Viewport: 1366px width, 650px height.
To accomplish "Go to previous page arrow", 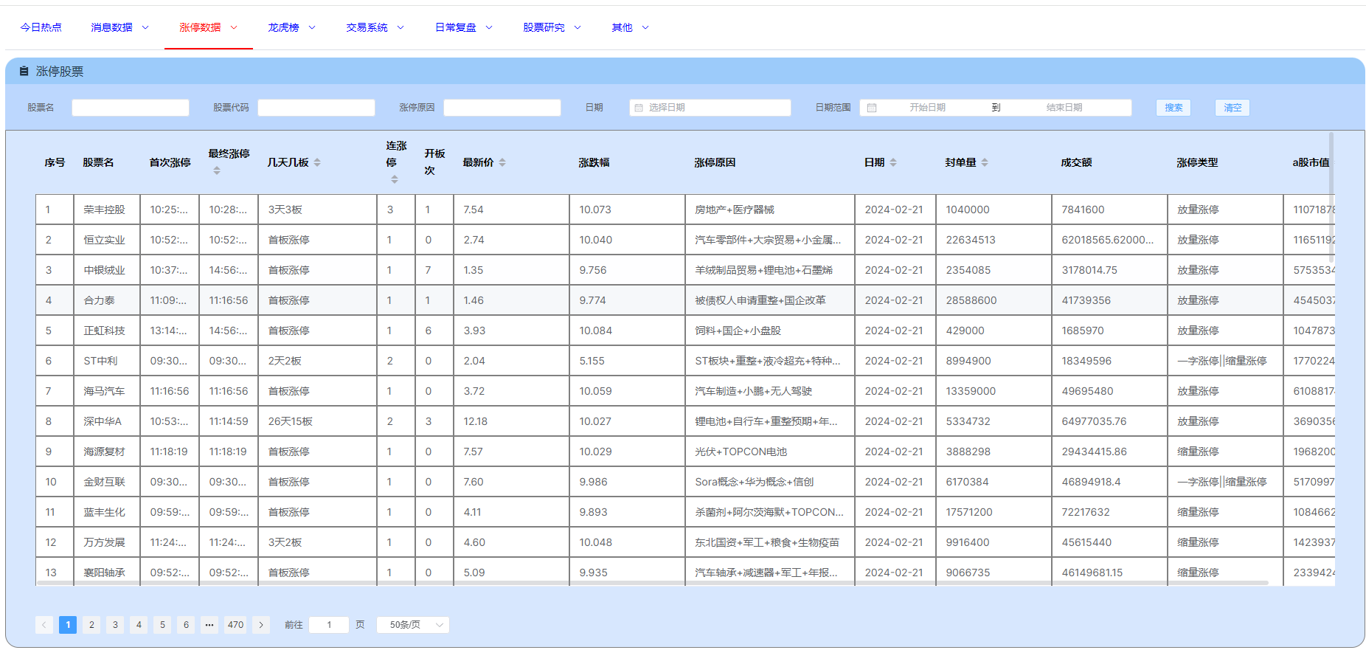I will (44, 625).
